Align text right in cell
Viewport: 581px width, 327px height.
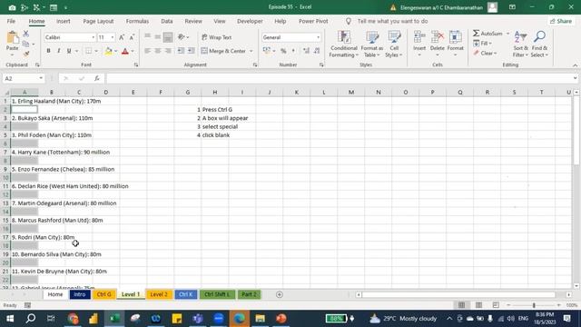(168, 51)
